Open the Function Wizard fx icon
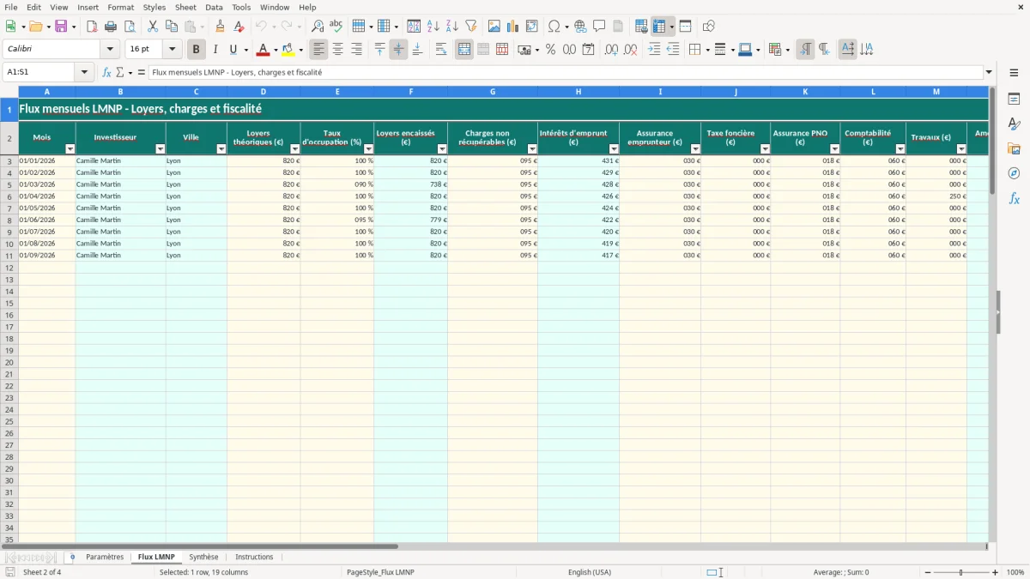Screen dimensions: 1030x579 [x=106, y=72]
